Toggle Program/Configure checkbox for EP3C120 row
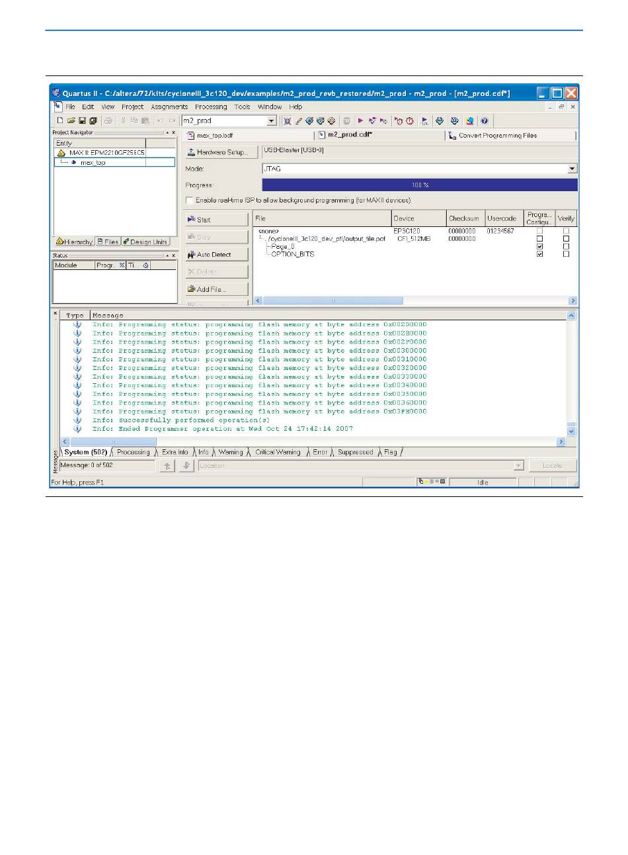The height and width of the screenshot is (855, 628). pyautogui.click(x=539, y=231)
